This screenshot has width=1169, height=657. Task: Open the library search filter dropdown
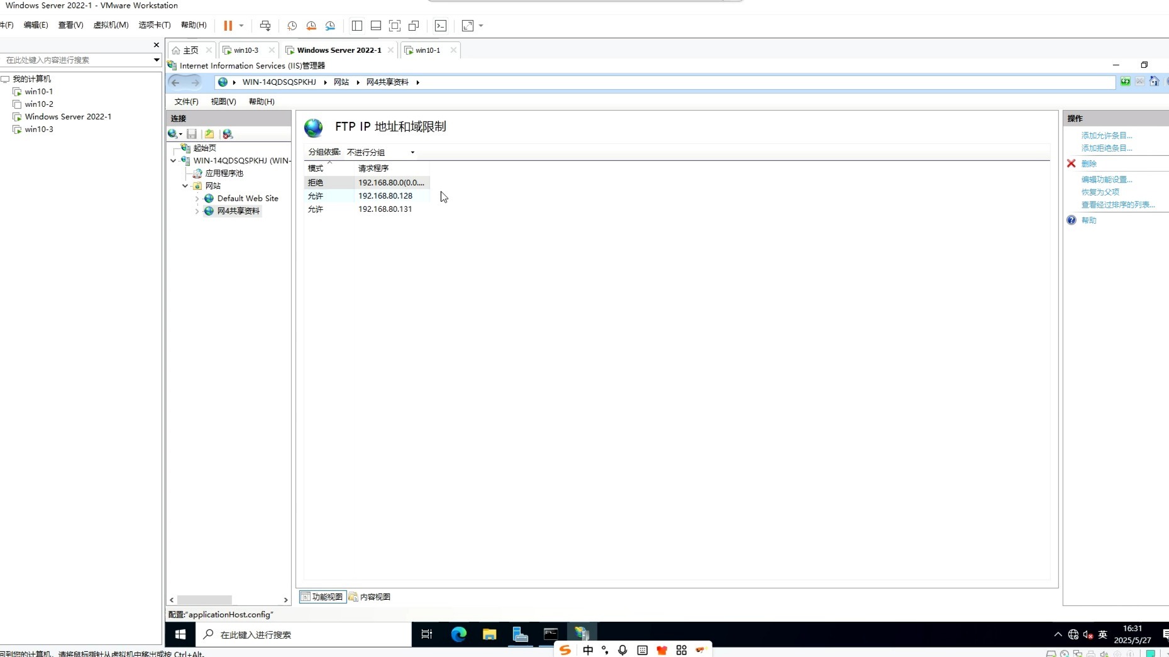click(x=157, y=60)
